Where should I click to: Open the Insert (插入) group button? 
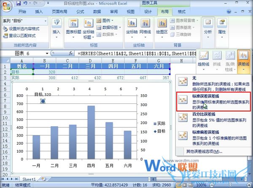coord(57,29)
